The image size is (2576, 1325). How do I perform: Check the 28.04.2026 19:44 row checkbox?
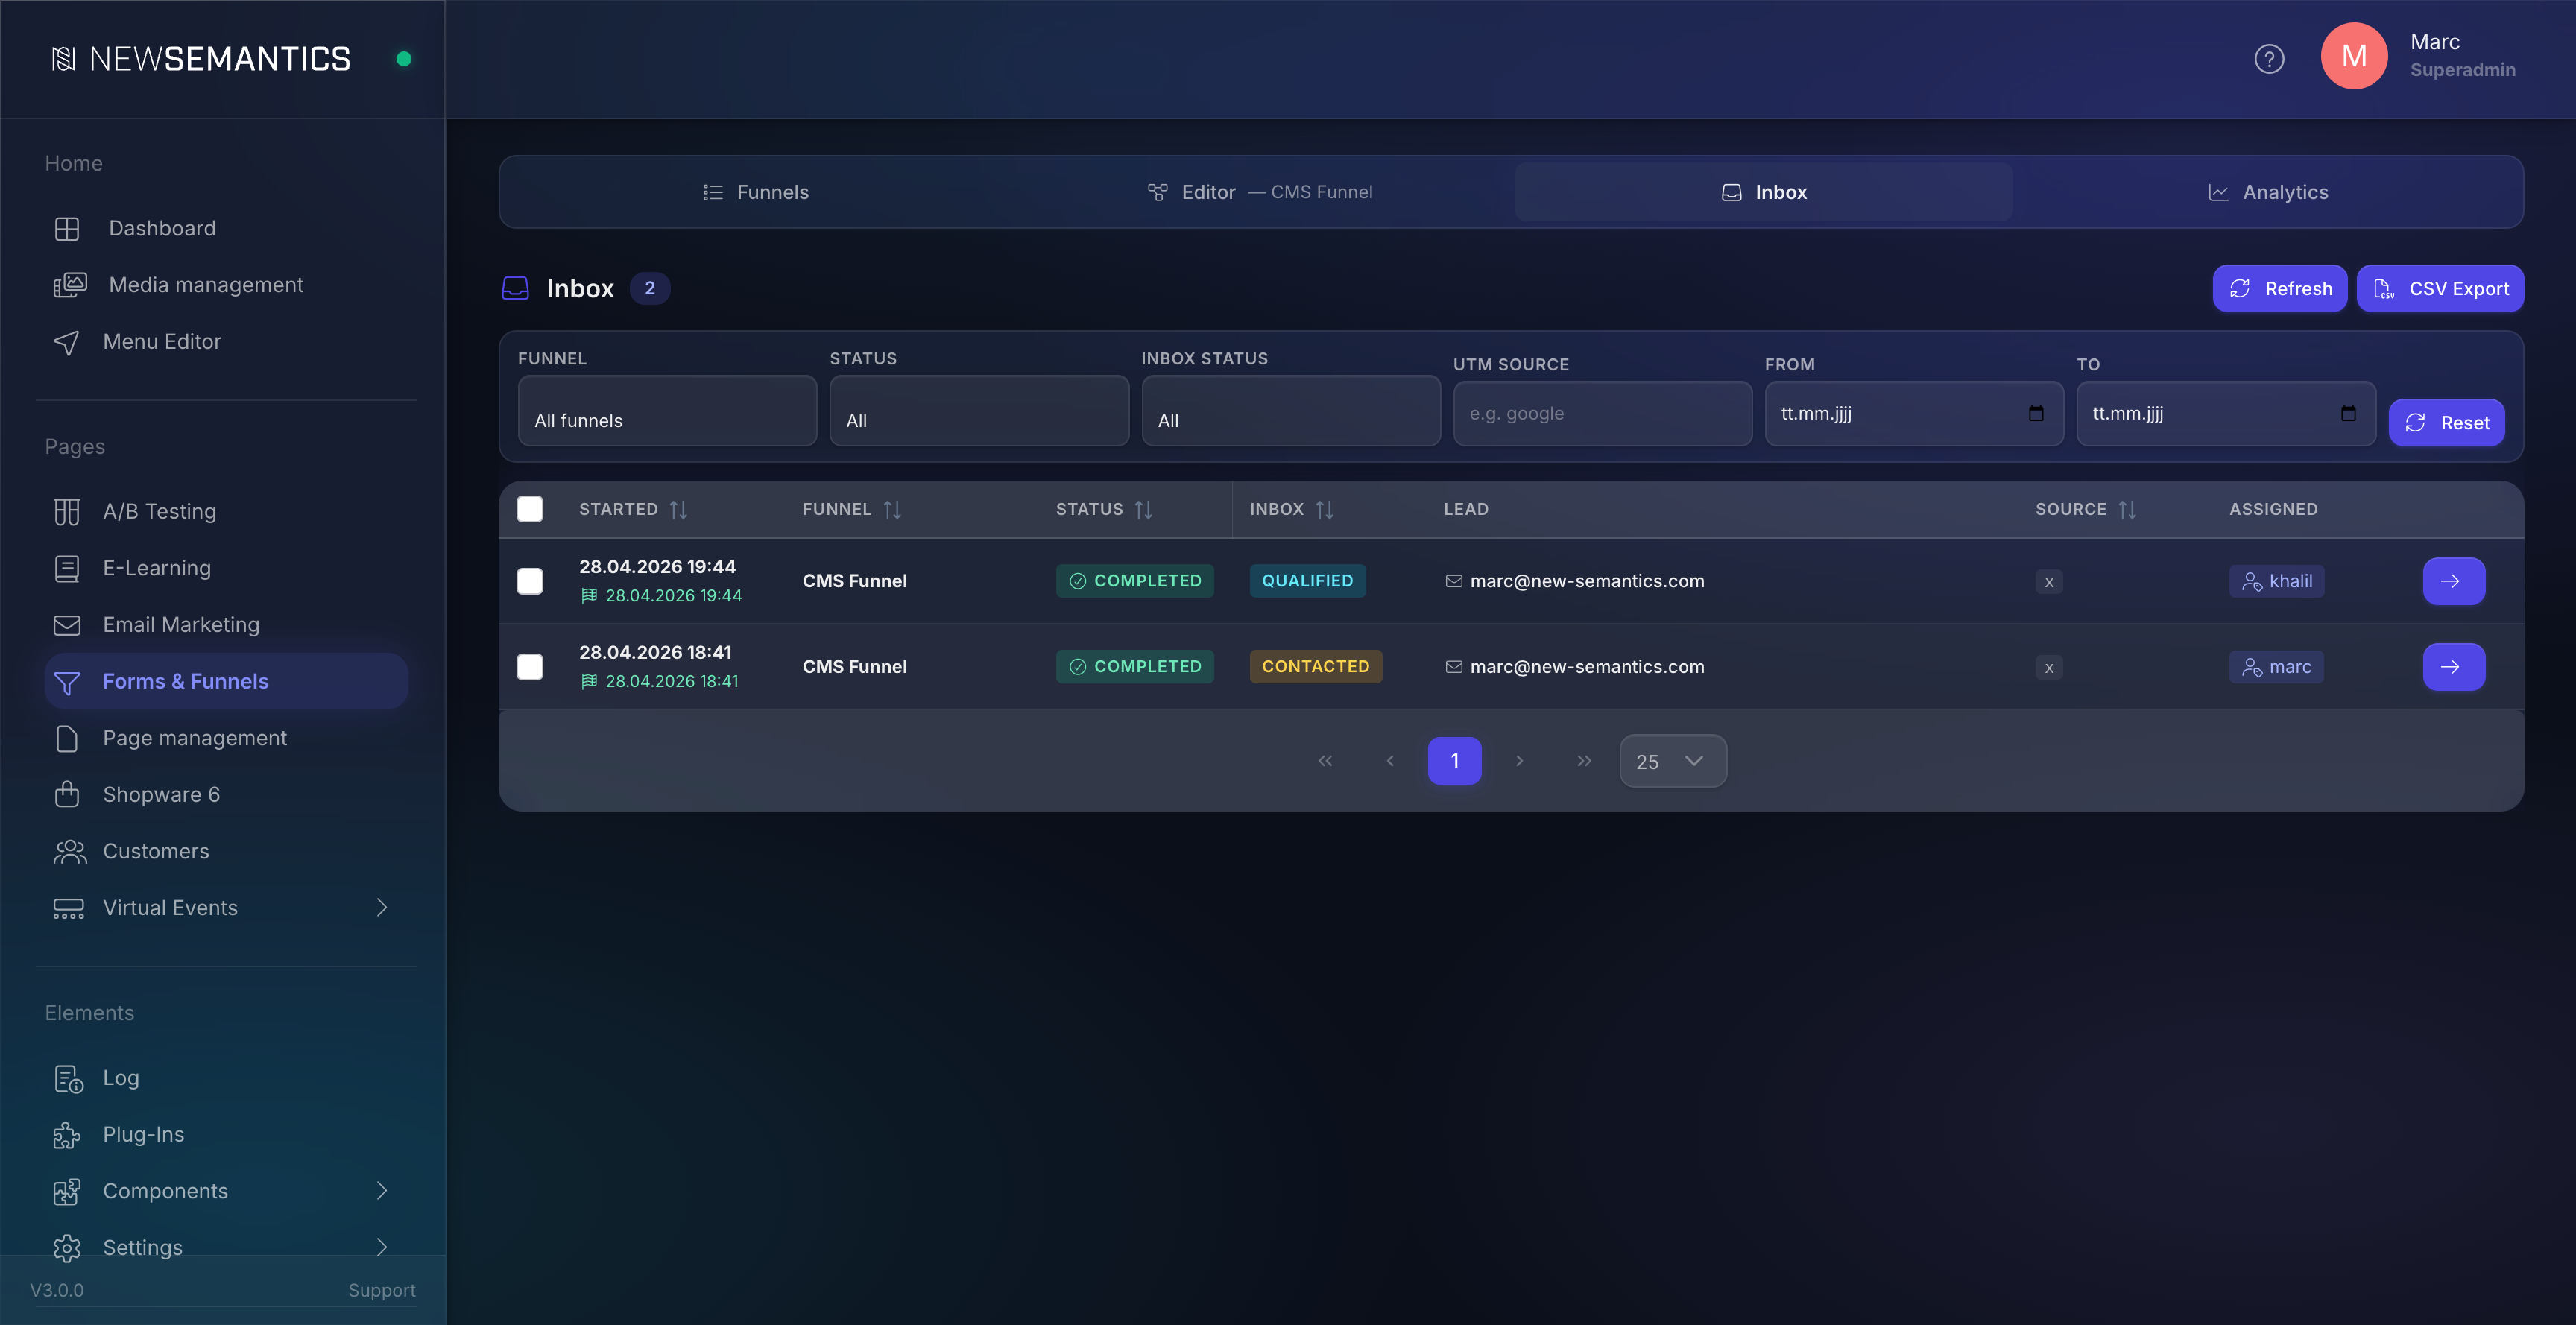[x=530, y=582]
